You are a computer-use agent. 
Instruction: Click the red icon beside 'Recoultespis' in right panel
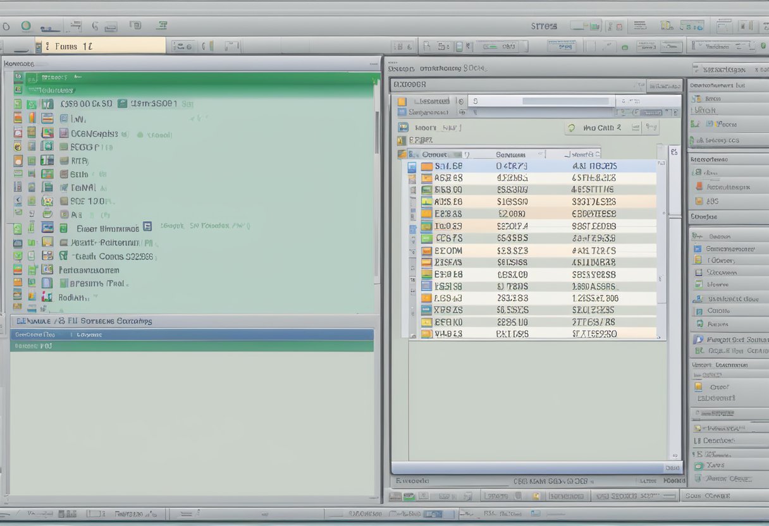698,187
